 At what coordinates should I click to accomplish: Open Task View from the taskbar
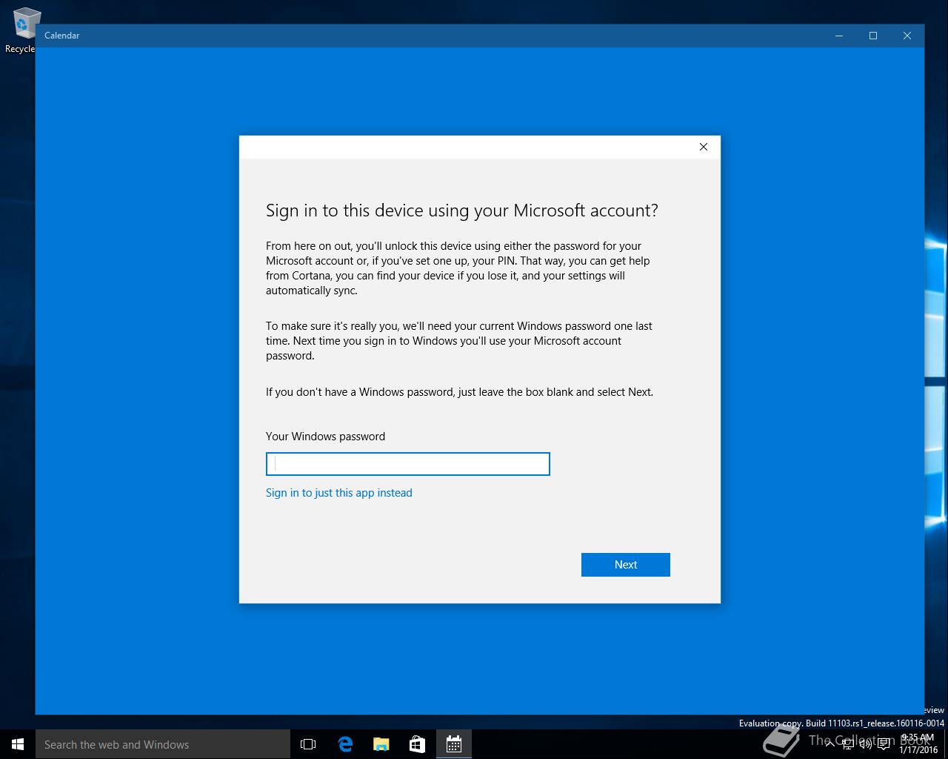tap(308, 744)
